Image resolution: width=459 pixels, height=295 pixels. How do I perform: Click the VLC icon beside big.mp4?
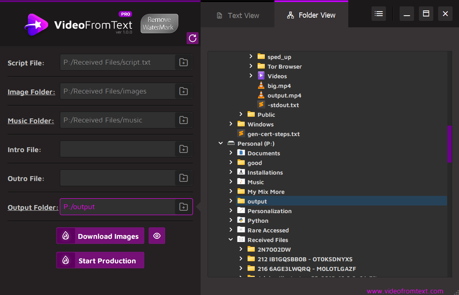(x=261, y=85)
